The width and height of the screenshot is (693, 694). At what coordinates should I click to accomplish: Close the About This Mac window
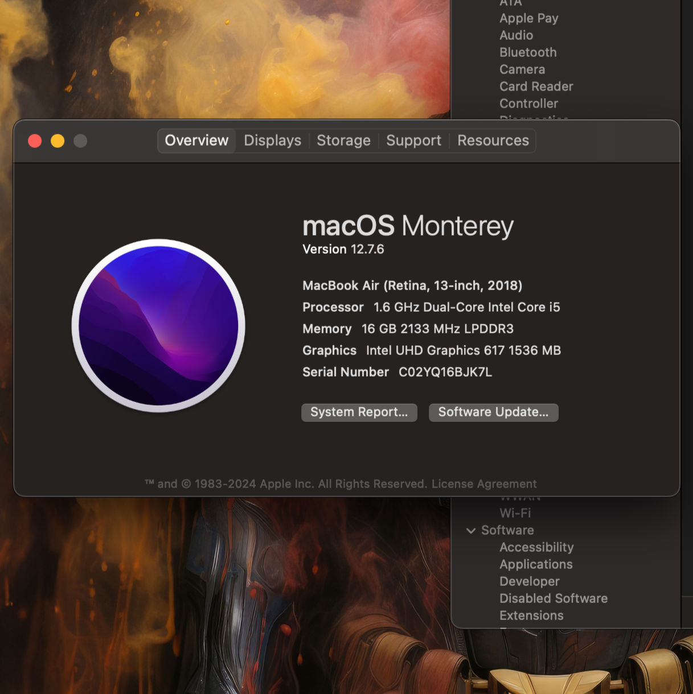pyautogui.click(x=35, y=141)
